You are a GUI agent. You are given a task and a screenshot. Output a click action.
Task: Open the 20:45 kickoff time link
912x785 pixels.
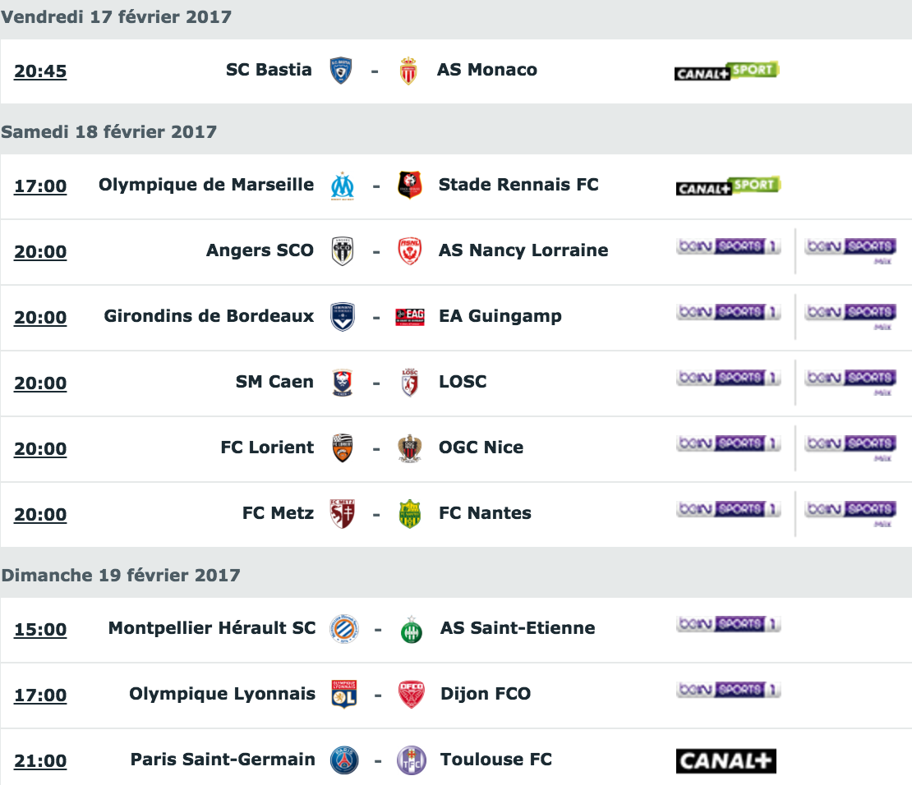click(40, 71)
